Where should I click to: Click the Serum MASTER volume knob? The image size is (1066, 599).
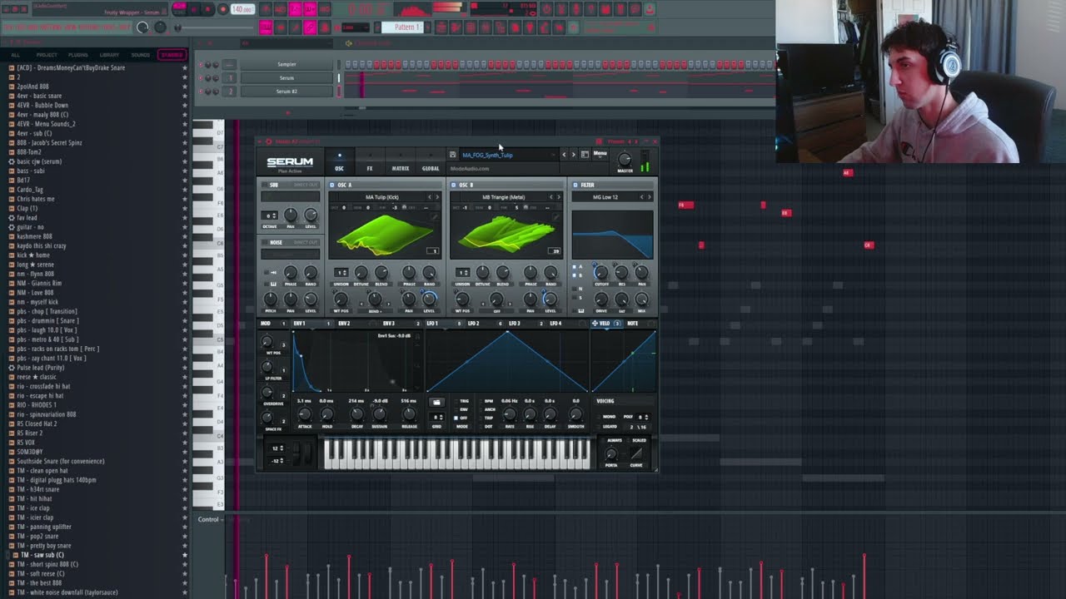pyautogui.click(x=625, y=159)
